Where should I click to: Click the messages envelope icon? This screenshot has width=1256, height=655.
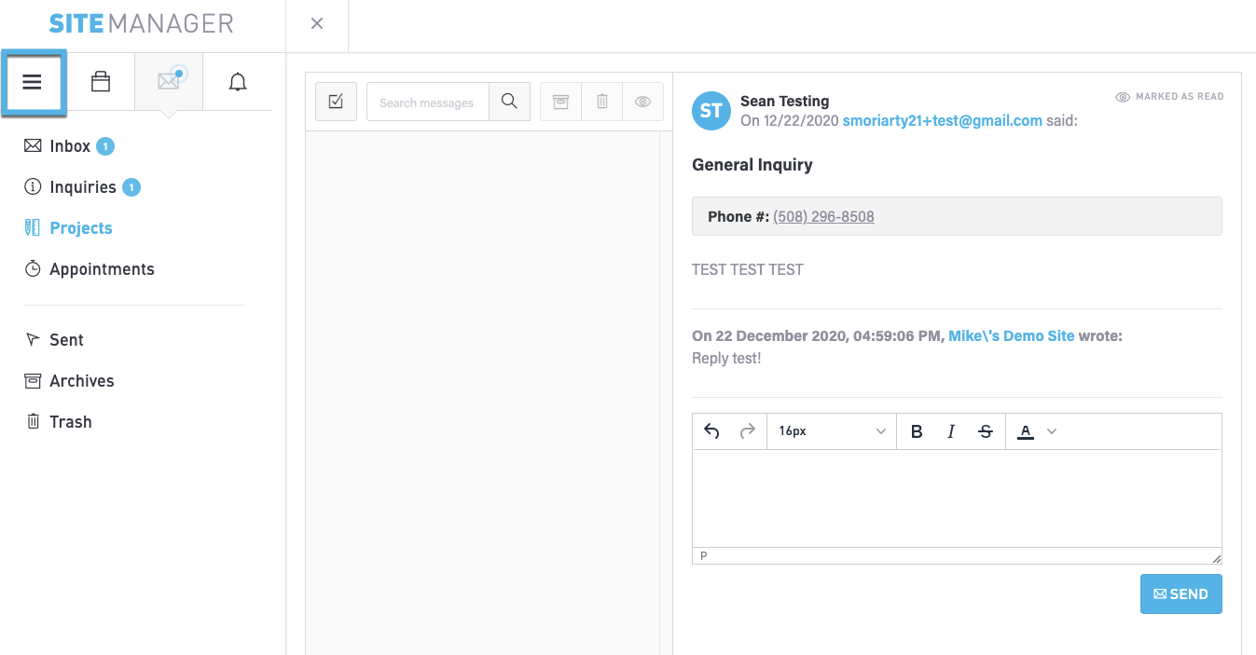click(169, 82)
